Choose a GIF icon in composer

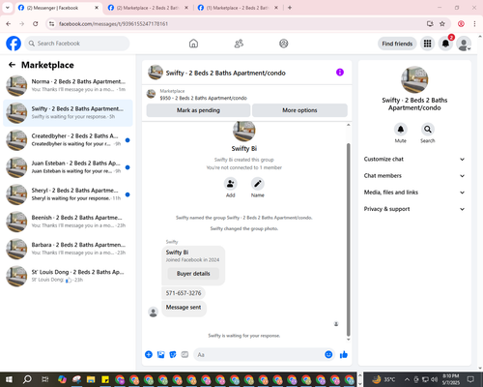click(185, 355)
